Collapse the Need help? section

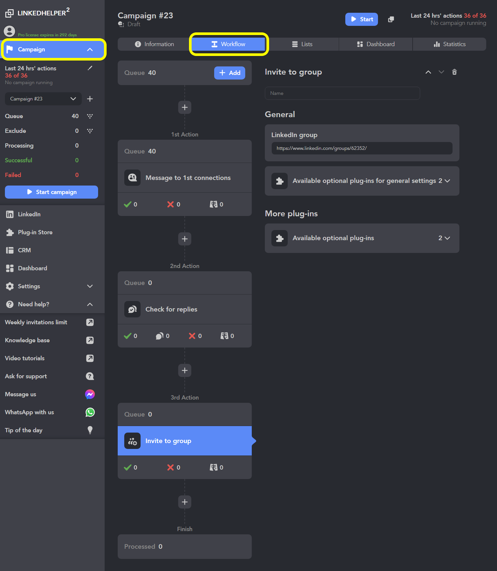90,304
